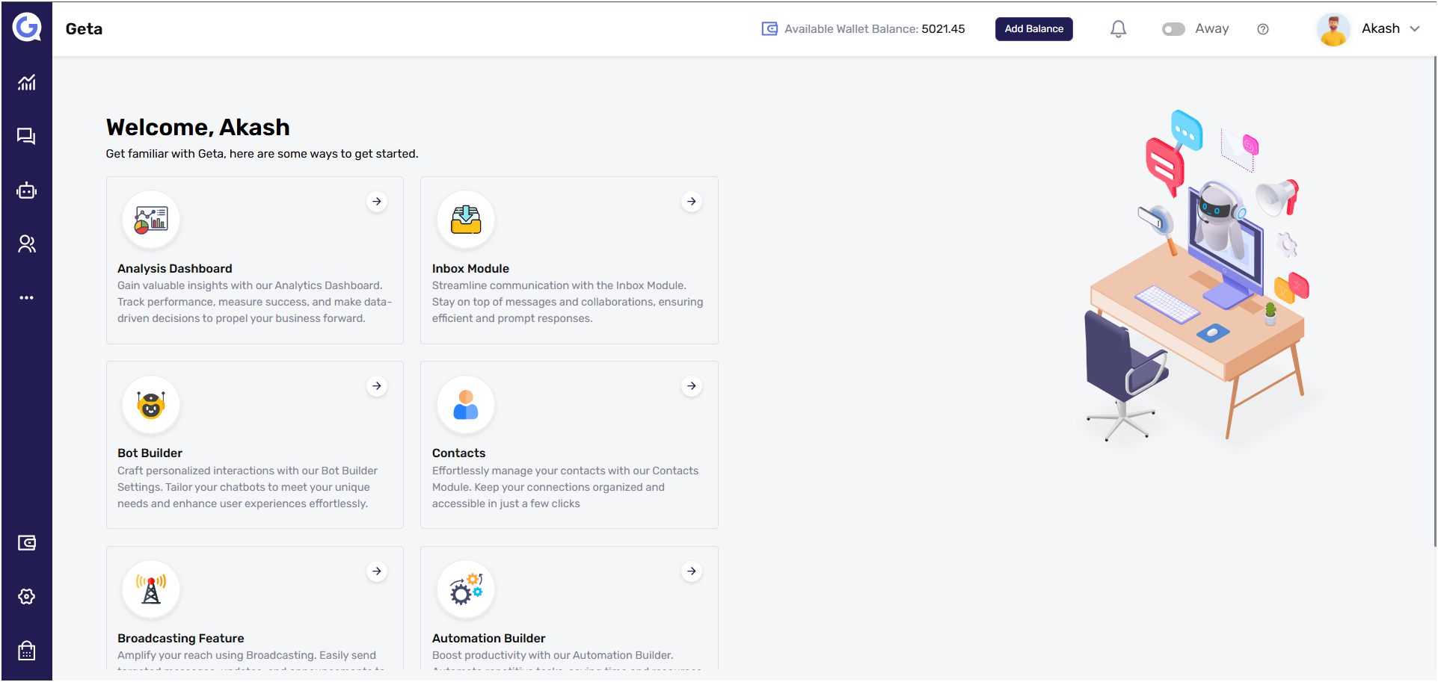Open the contacts people icon in sidebar
The height and width of the screenshot is (682, 1438).
click(27, 244)
